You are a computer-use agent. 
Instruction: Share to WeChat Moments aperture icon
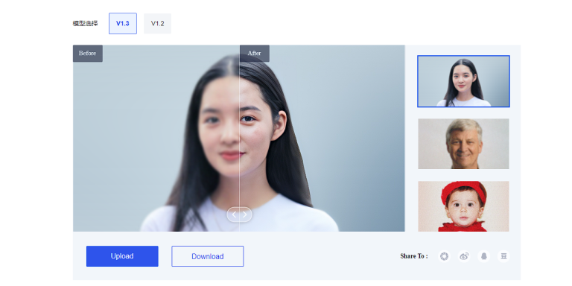(444, 256)
